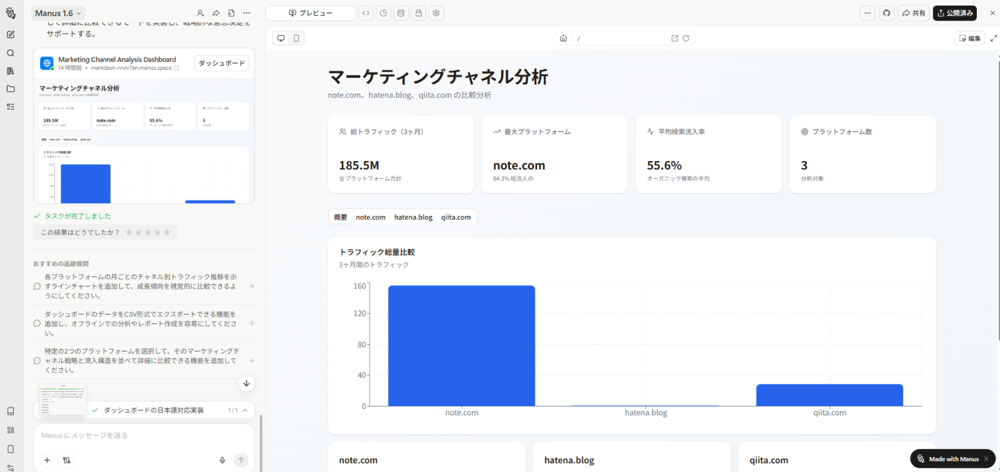Rate the result with the fifth star
1000x472 pixels.
pyautogui.click(x=167, y=232)
